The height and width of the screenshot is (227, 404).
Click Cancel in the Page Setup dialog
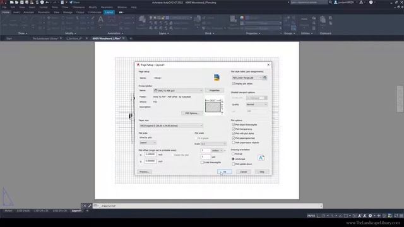point(244,172)
